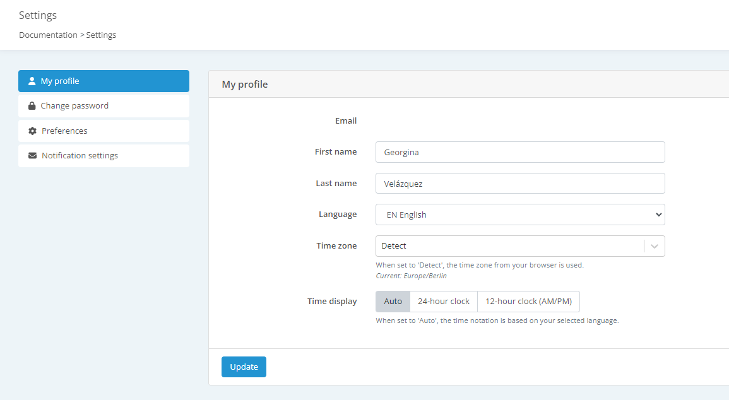The image size is (729, 400).
Task: Click the My profile panel header
Action: click(x=244, y=84)
